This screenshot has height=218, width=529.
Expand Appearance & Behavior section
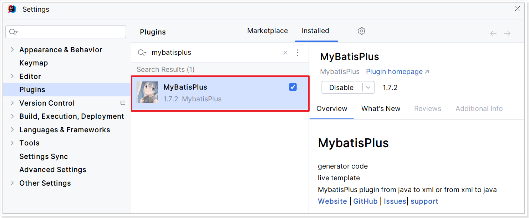click(12, 49)
